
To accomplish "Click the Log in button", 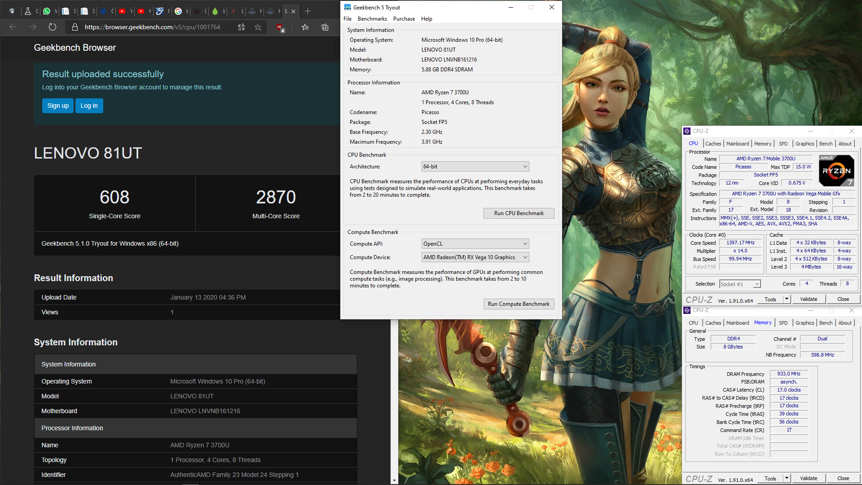I will pos(89,106).
